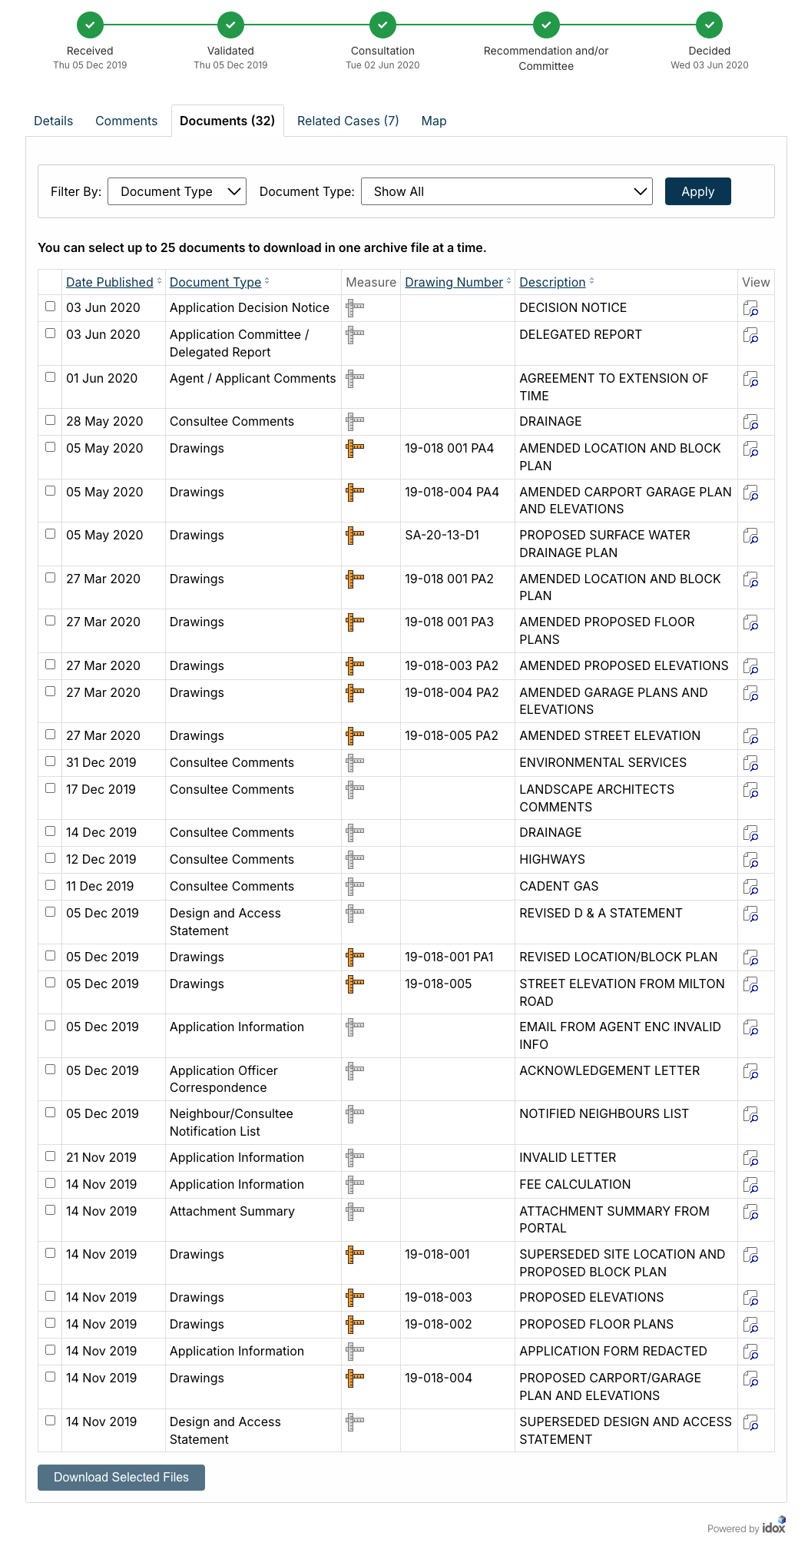
Task: View FEE CALCULATION document
Action: pos(750,1186)
